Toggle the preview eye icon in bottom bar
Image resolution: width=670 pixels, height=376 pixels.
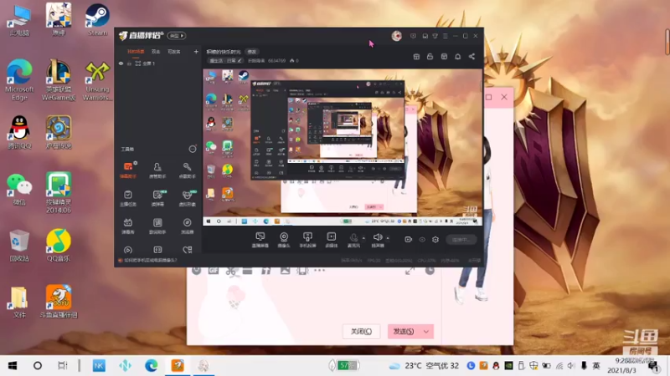click(x=422, y=240)
